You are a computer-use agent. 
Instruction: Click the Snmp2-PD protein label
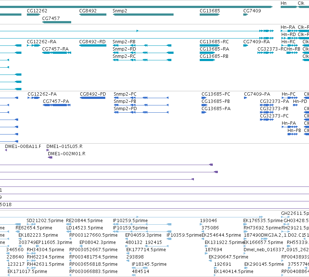(125, 109)
